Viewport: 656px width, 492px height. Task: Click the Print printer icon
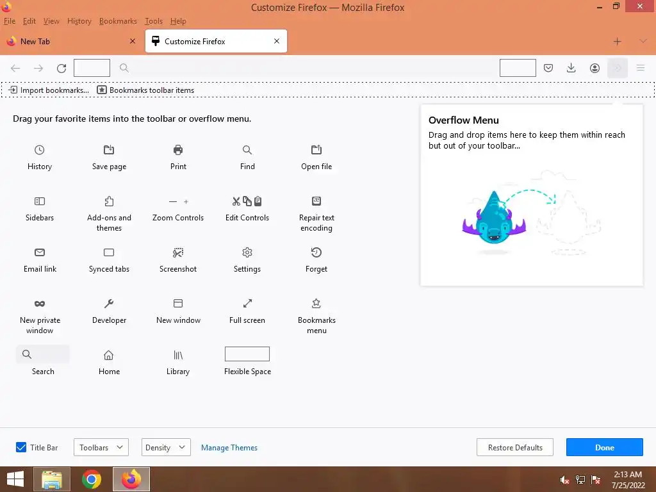click(178, 150)
